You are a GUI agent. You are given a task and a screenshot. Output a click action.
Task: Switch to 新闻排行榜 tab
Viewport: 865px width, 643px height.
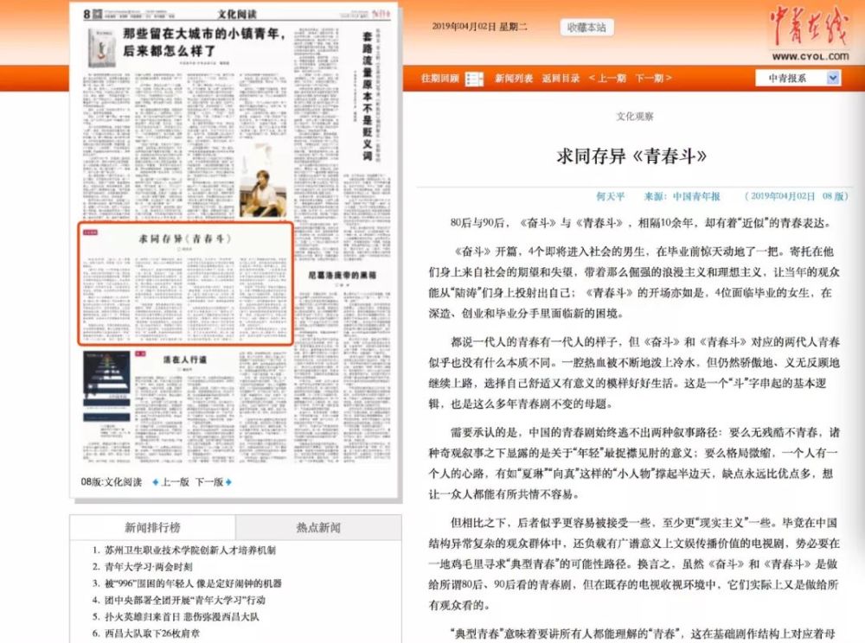coord(152,527)
